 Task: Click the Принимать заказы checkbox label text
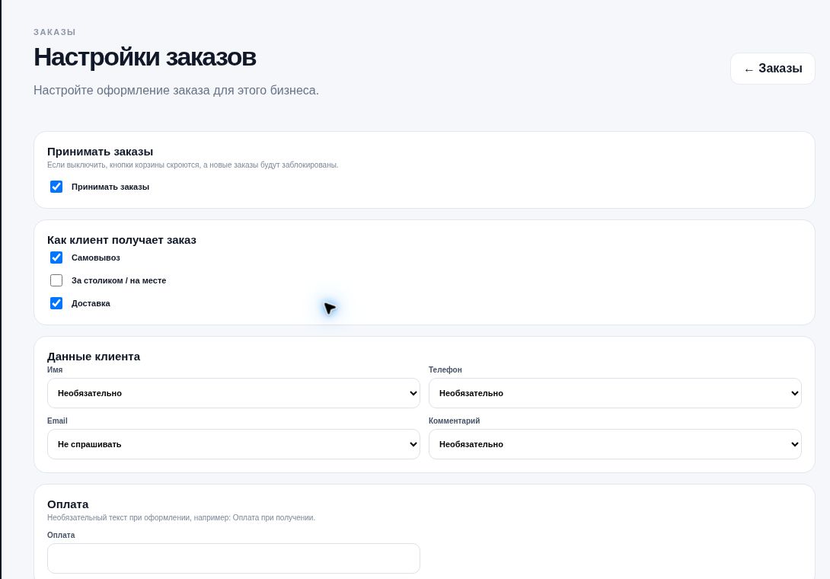tap(110, 187)
